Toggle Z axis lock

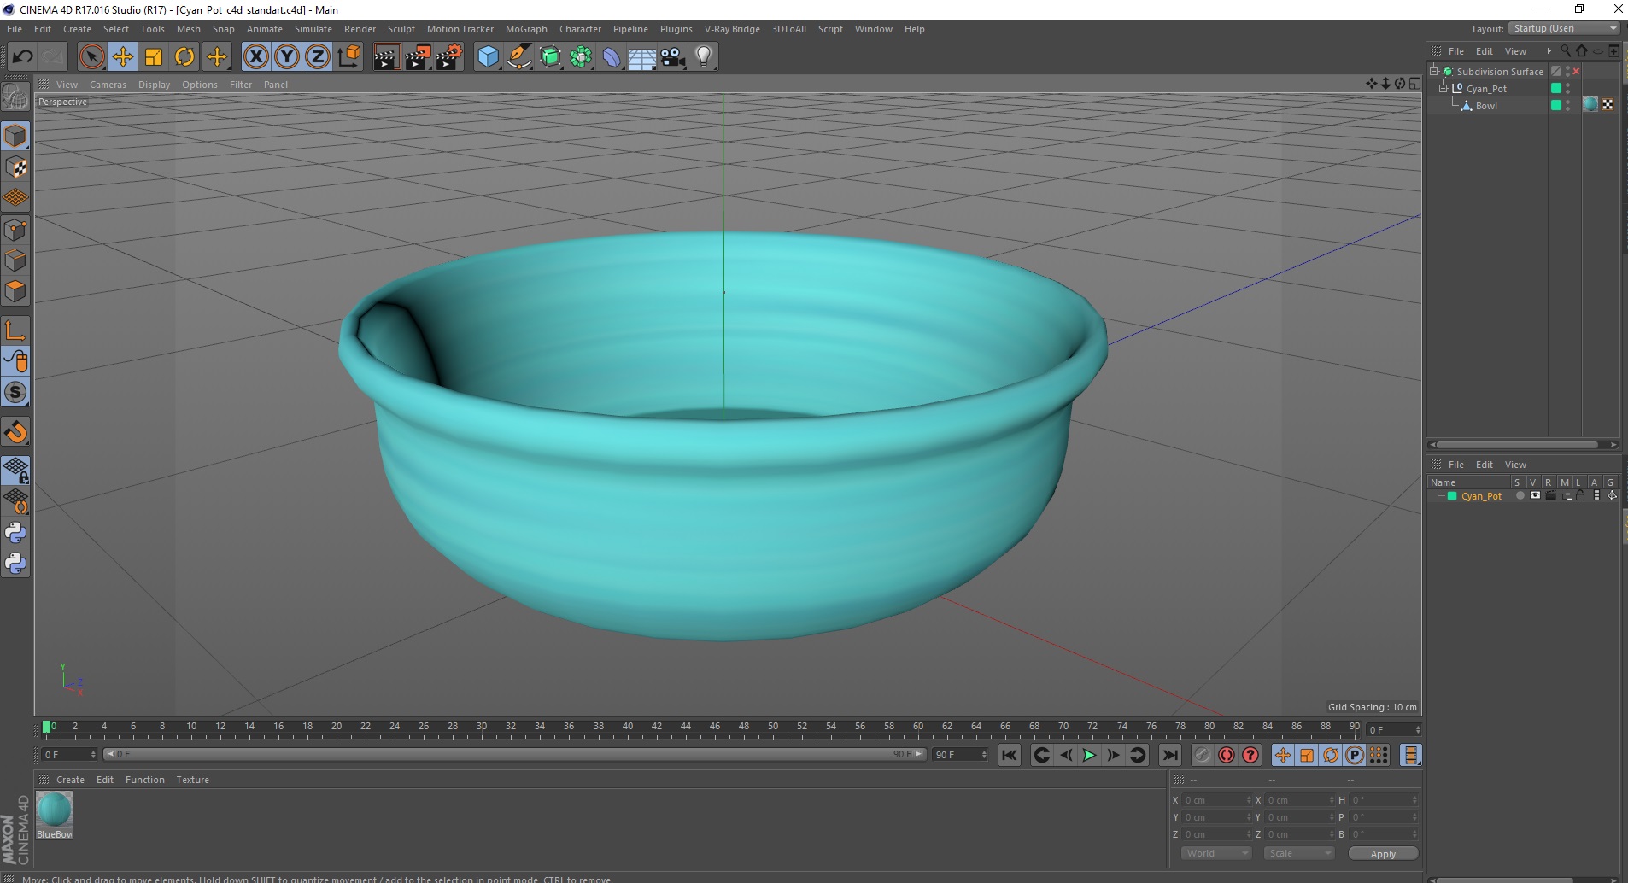click(318, 57)
